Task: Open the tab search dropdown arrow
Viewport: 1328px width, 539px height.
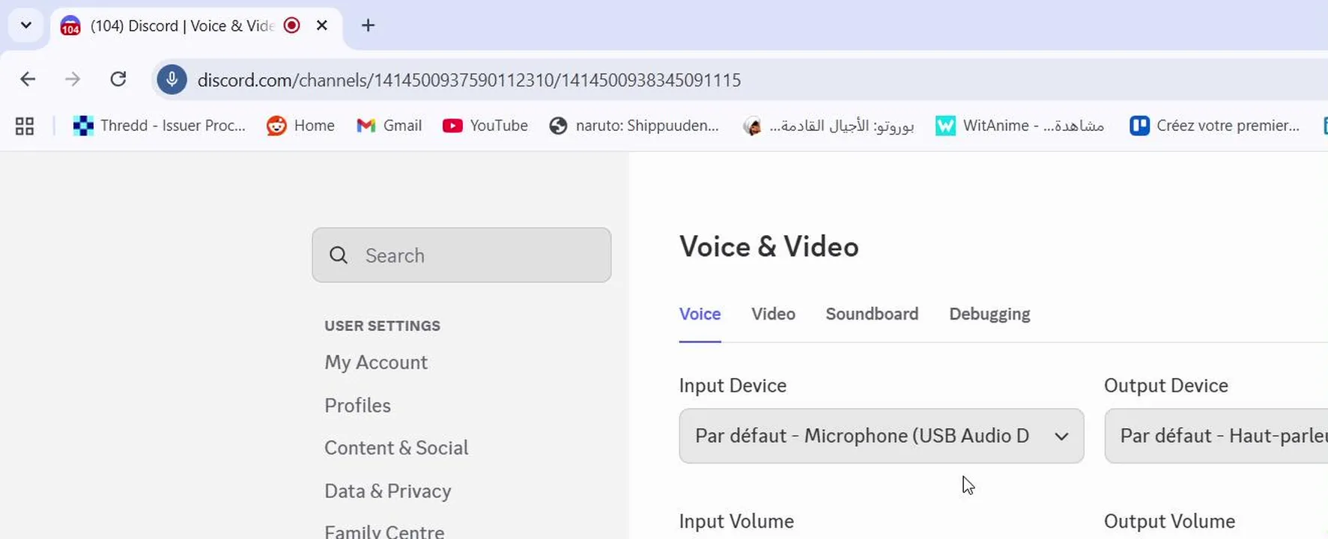Action: (26, 25)
